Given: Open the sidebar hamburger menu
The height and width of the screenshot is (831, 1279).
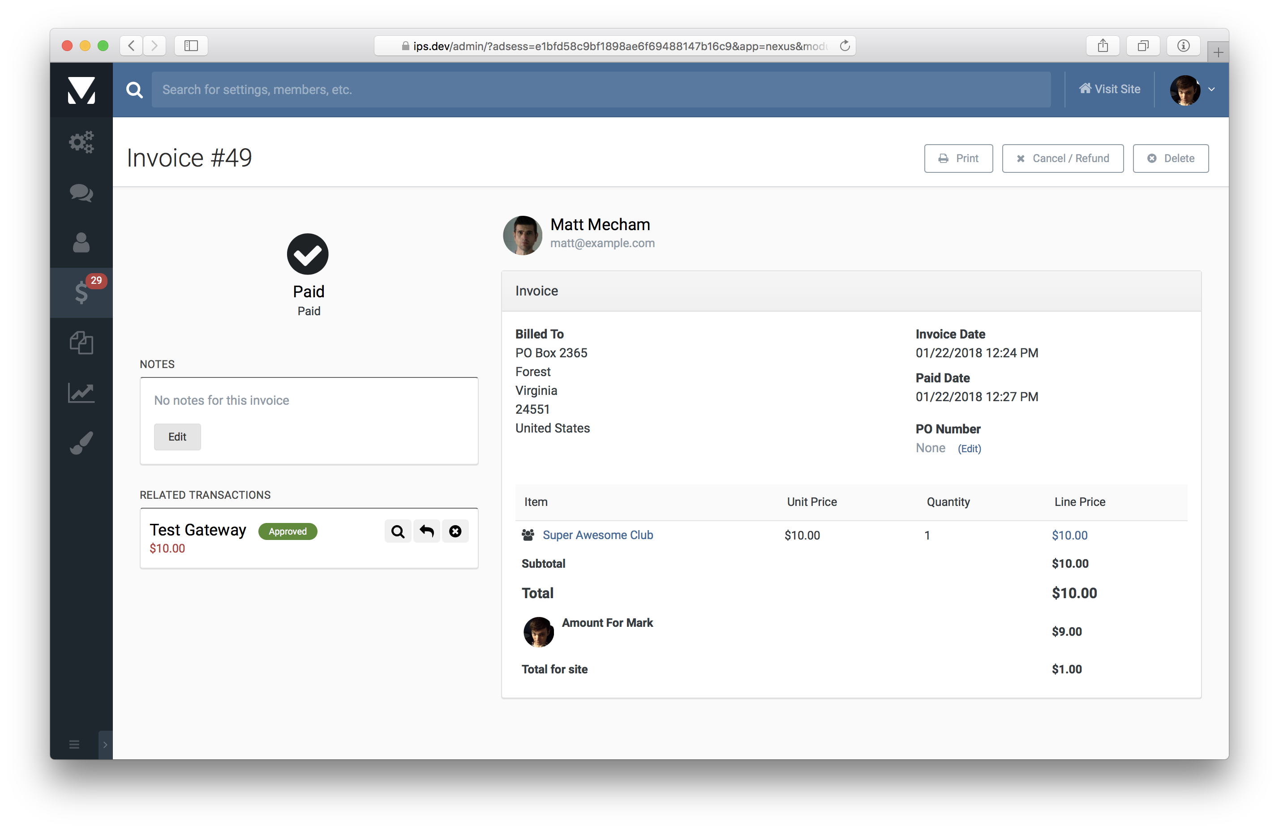Looking at the screenshot, I should tap(74, 745).
